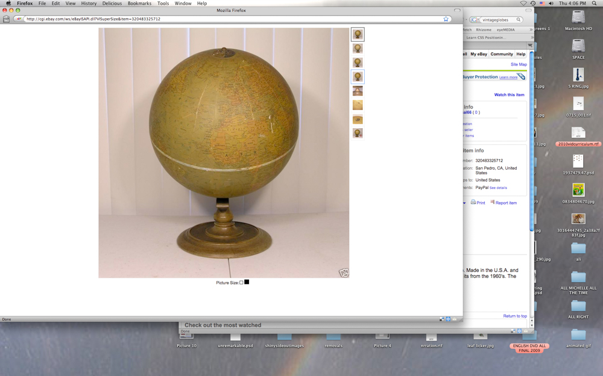Click the Return to top link
The height and width of the screenshot is (376, 603).
pos(515,316)
